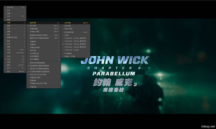The height and width of the screenshot is (129, 216).
Task: Expand the 配置/语言/其他 submenu
Action: pos(15,37)
